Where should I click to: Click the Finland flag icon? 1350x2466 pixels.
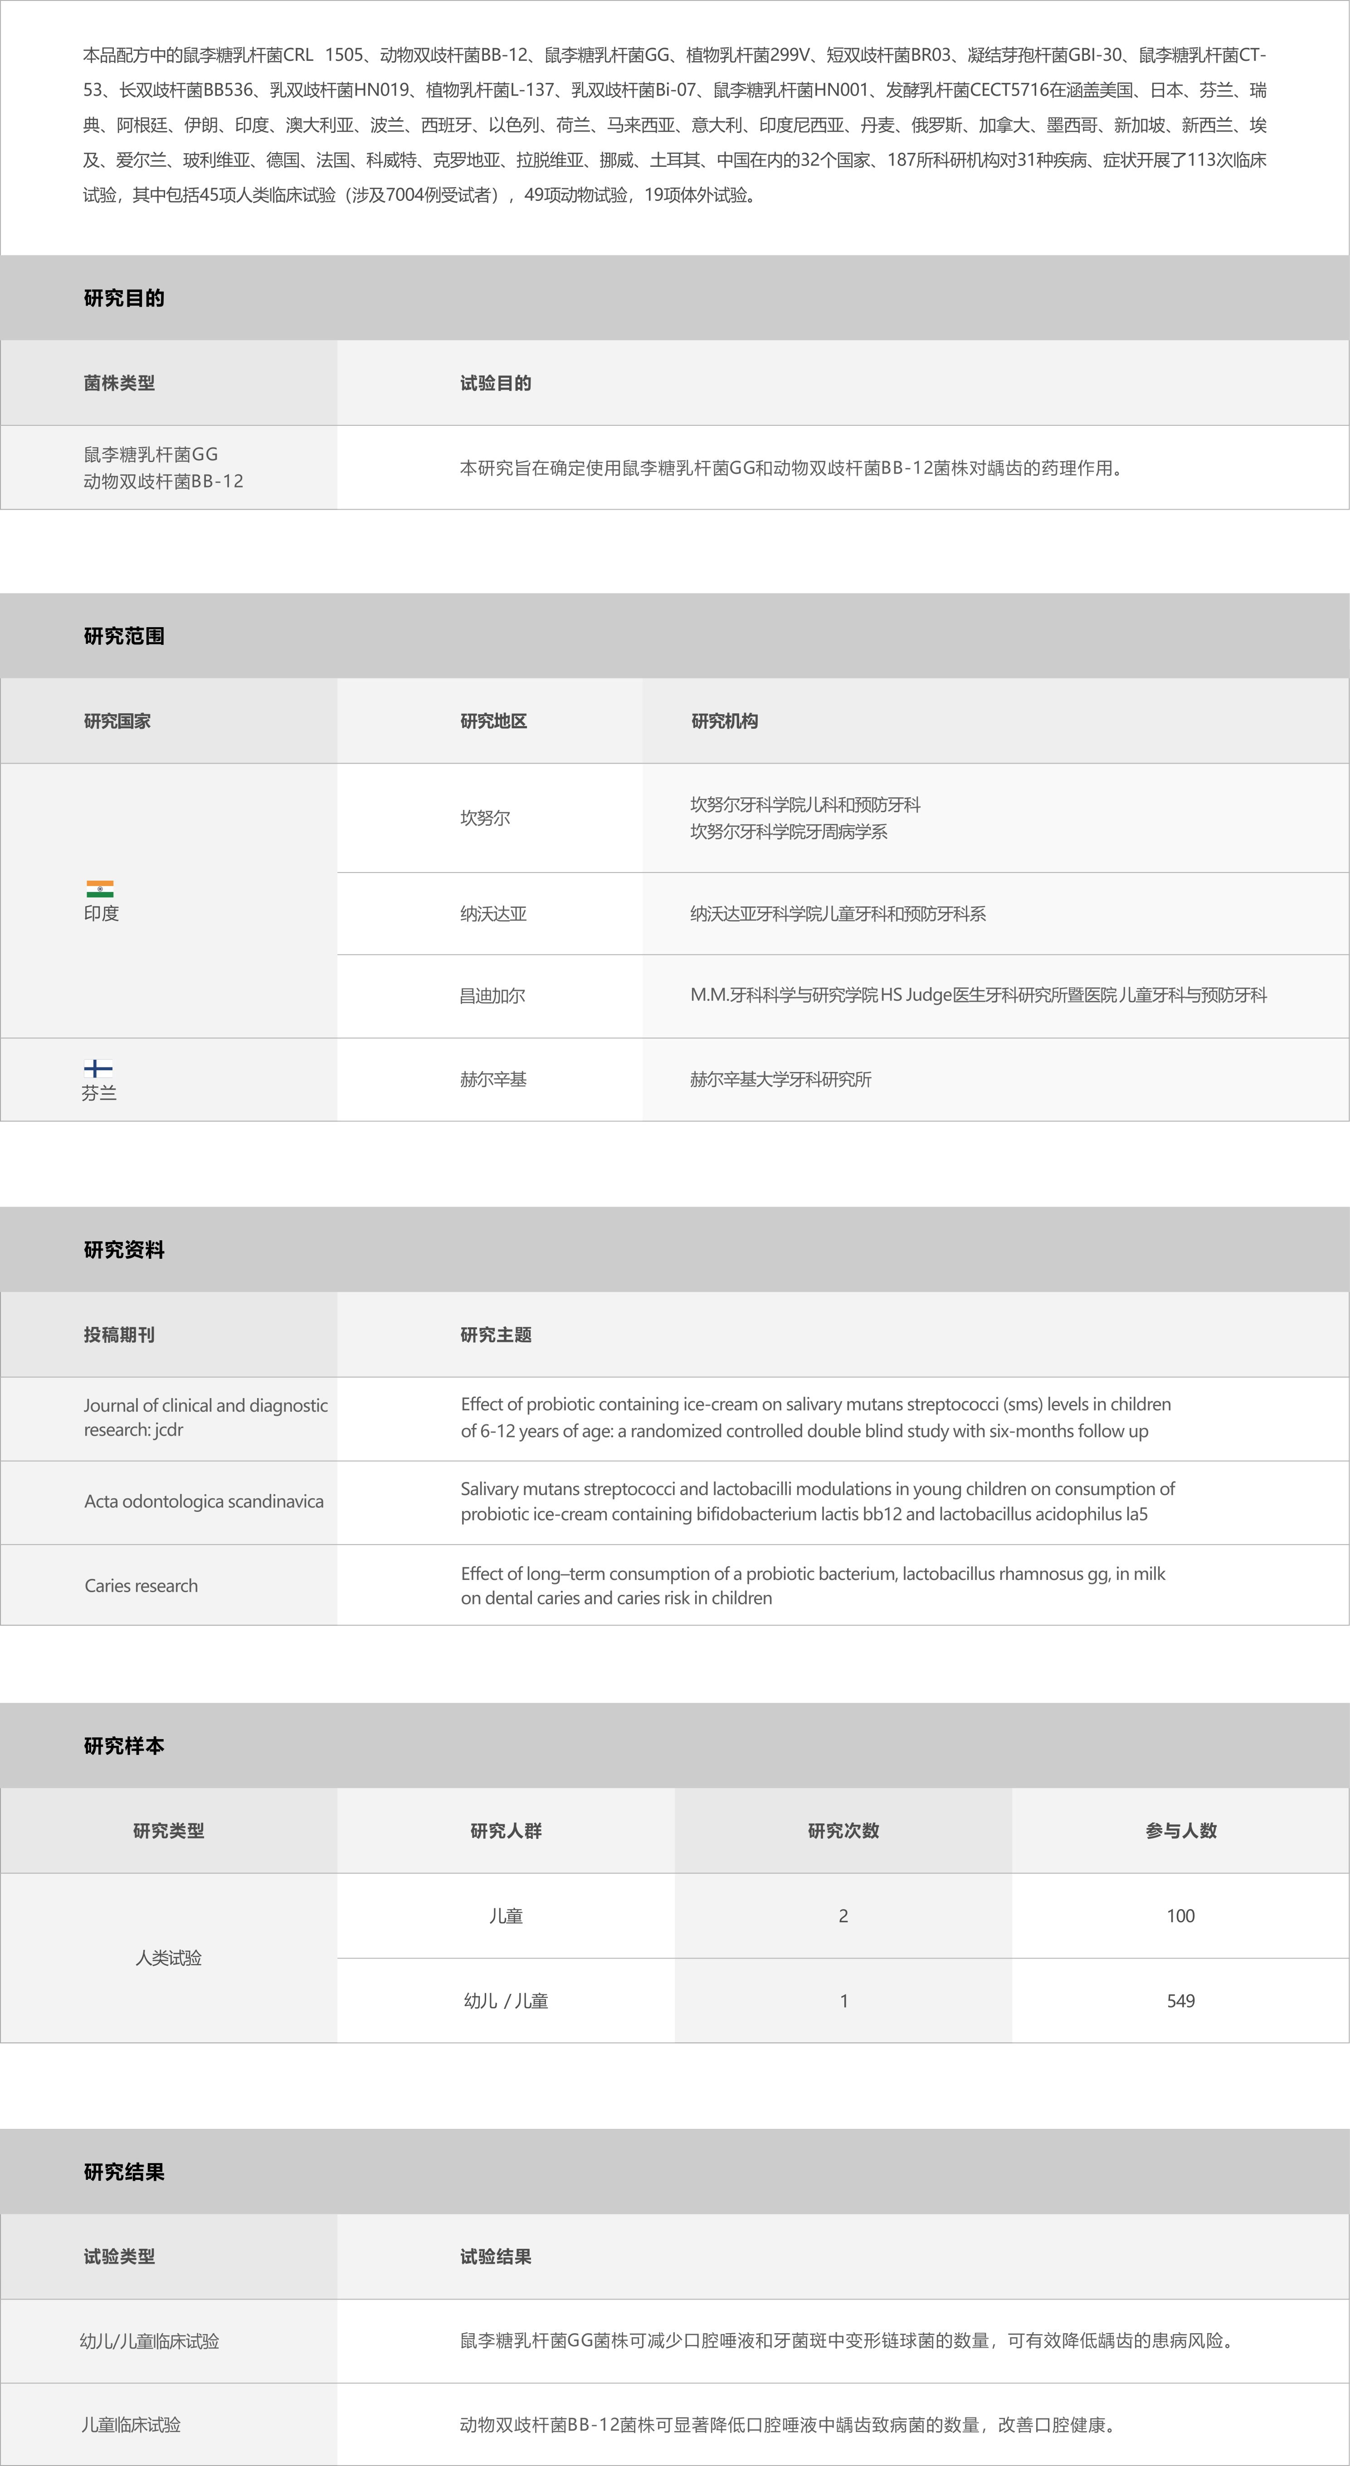coord(97,1068)
